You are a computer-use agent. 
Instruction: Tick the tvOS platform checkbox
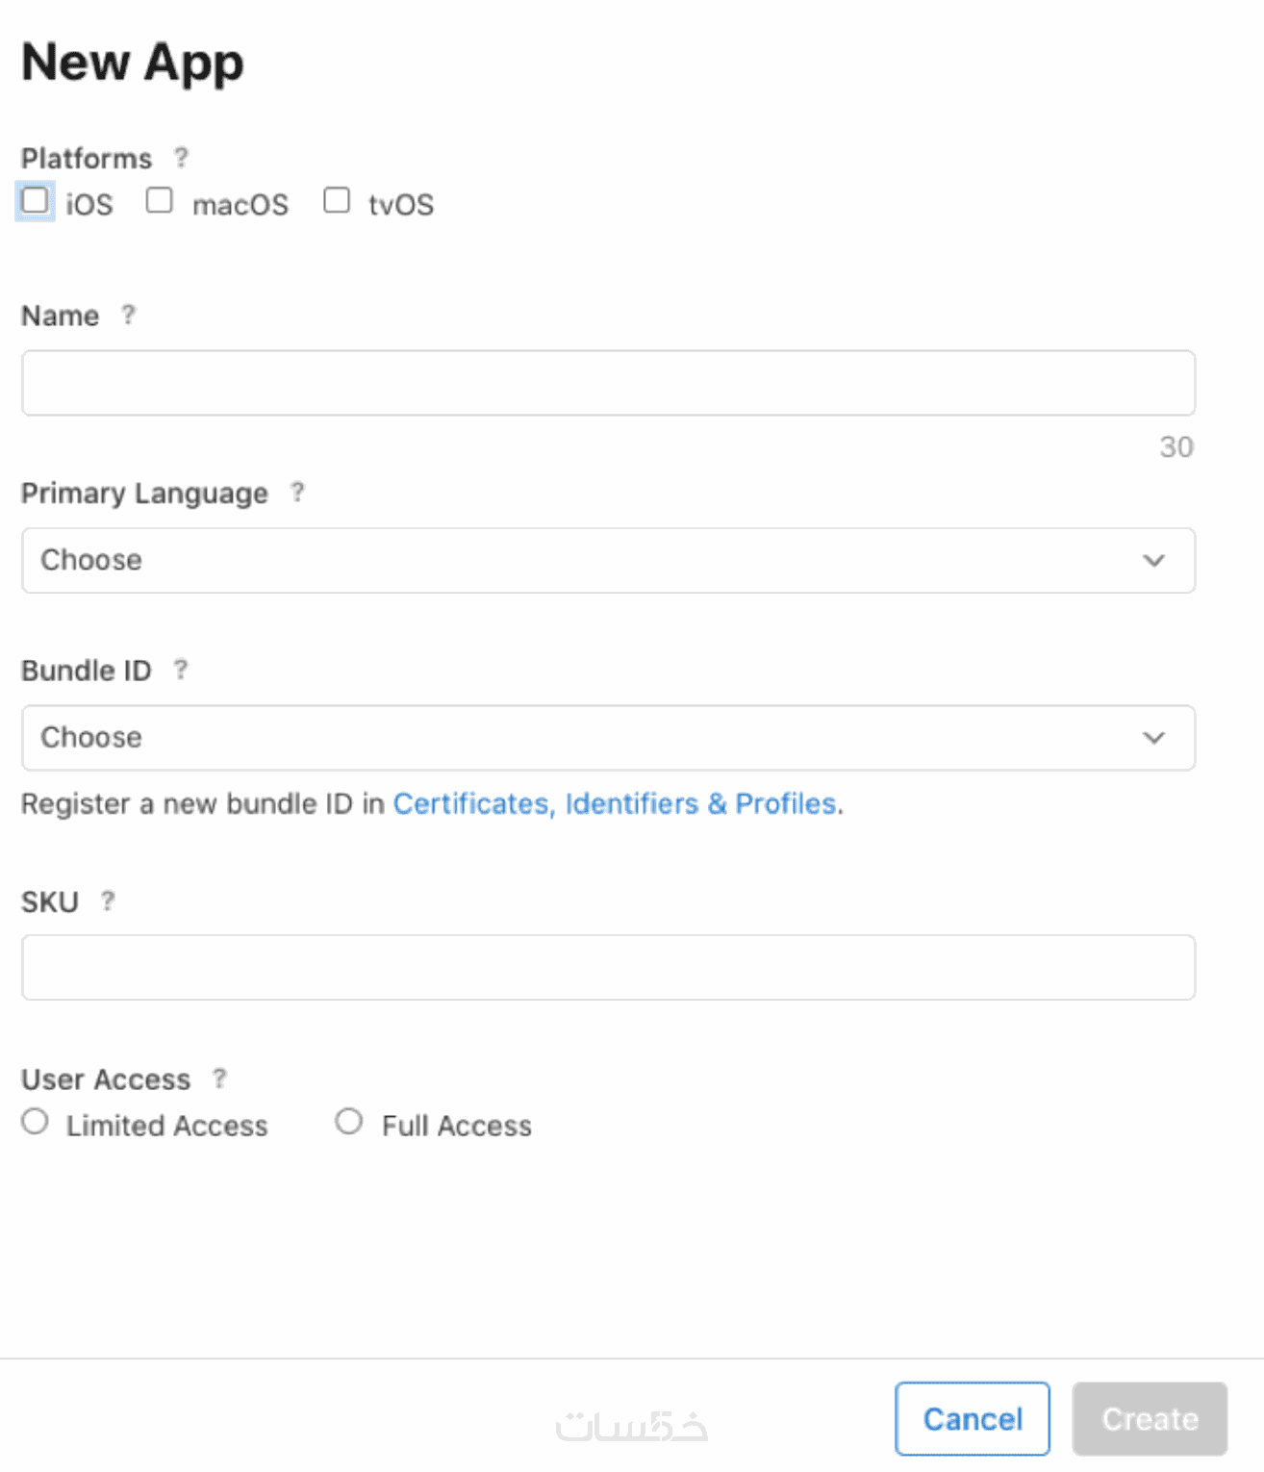[337, 200]
